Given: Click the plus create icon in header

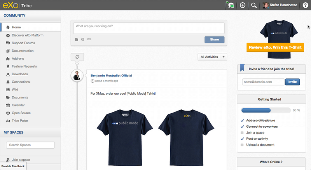Looking at the screenshot, I should click(x=243, y=5).
